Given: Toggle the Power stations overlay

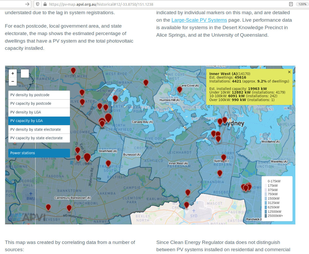Looking at the screenshot, I should (39, 153).
